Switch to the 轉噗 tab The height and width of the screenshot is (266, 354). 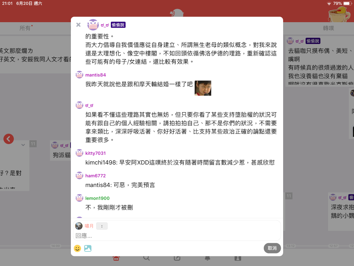[x=328, y=28]
